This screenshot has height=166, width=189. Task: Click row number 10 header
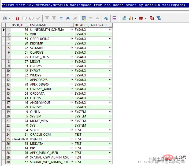pos(8,71)
